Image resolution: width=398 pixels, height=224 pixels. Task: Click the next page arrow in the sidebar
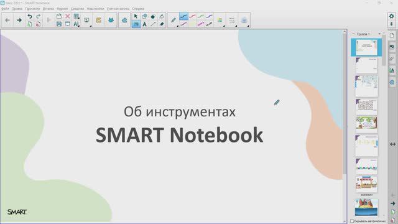click(393, 203)
